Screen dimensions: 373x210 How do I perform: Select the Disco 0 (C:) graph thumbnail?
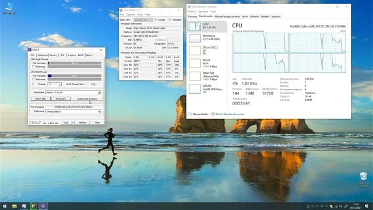[195, 51]
